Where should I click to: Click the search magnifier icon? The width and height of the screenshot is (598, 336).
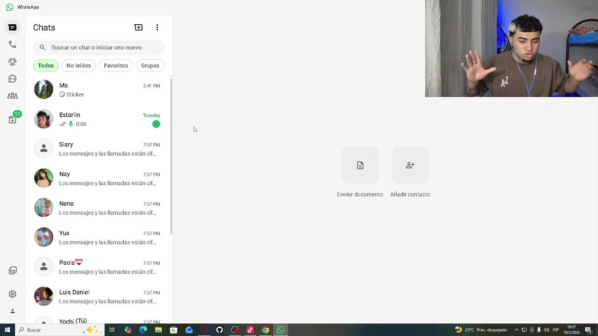tap(43, 48)
